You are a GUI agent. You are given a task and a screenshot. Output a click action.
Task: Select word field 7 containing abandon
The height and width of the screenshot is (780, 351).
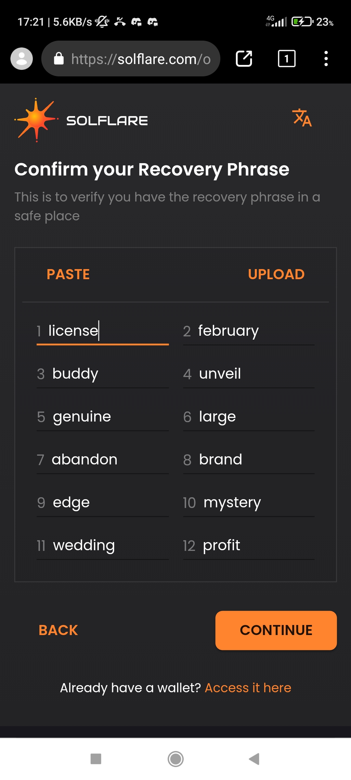tap(103, 460)
